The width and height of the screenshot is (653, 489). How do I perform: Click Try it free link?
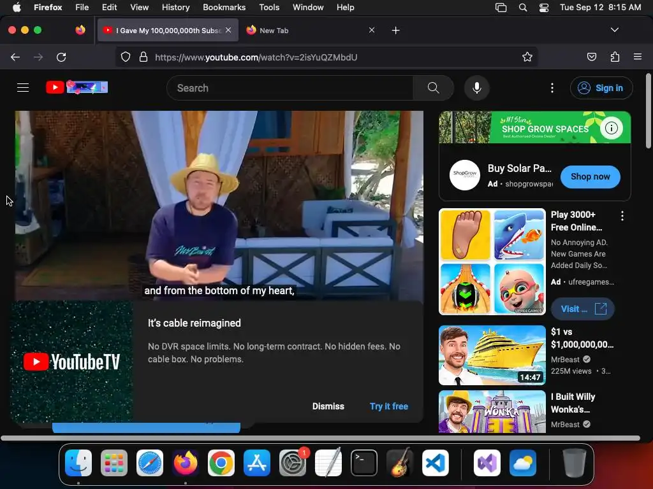(388, 406)
